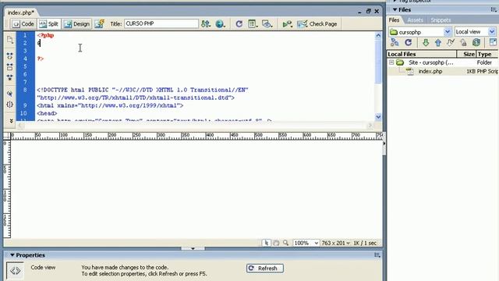Click Balance Braces icon
499x281 pixels.
(10, 104)
